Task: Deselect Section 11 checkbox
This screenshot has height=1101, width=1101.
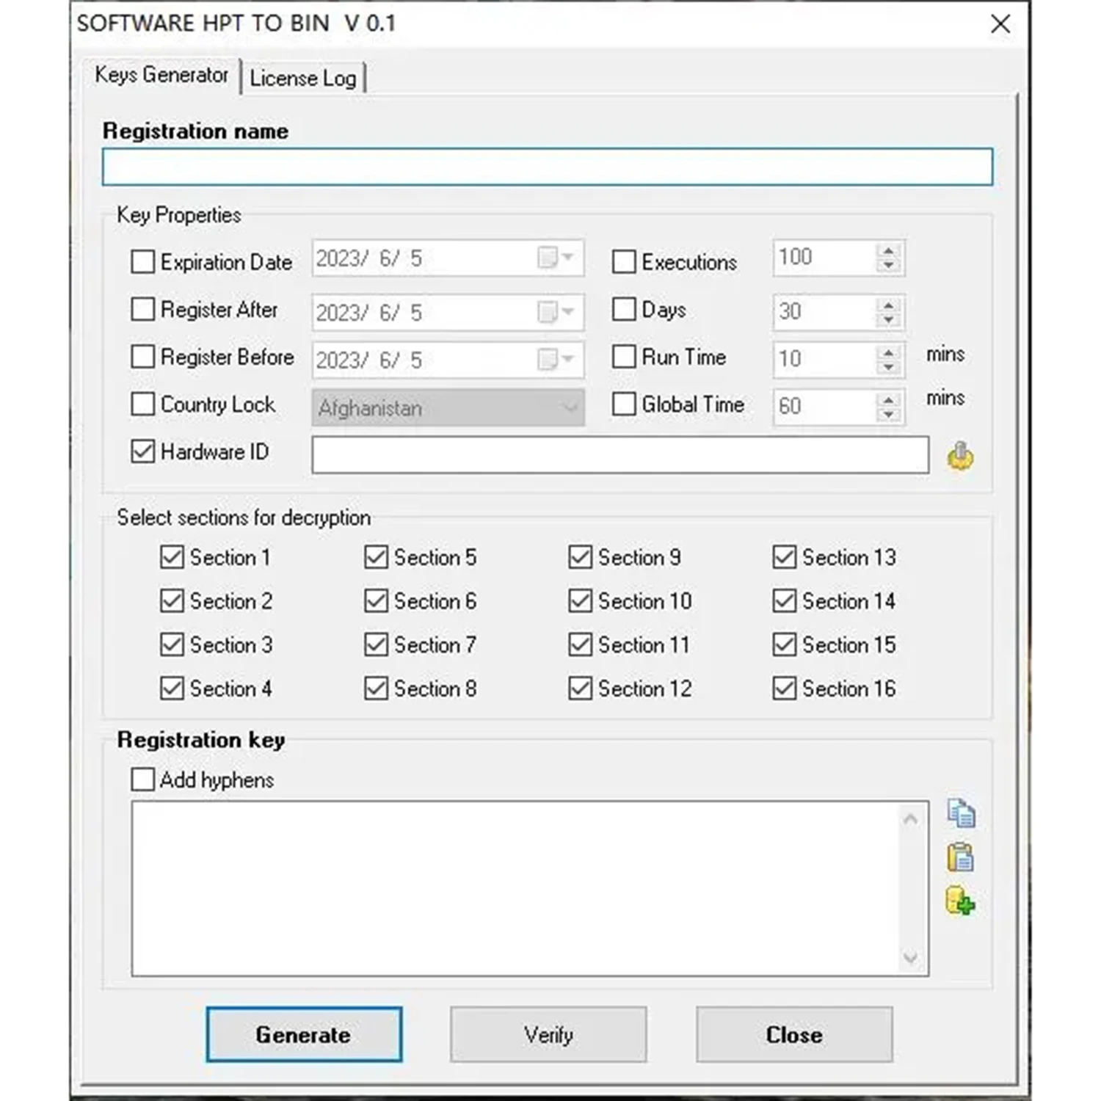Action: 580,644
